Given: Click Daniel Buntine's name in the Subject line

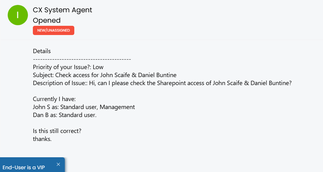Looking at the screenshot, I should pos(157,75).
